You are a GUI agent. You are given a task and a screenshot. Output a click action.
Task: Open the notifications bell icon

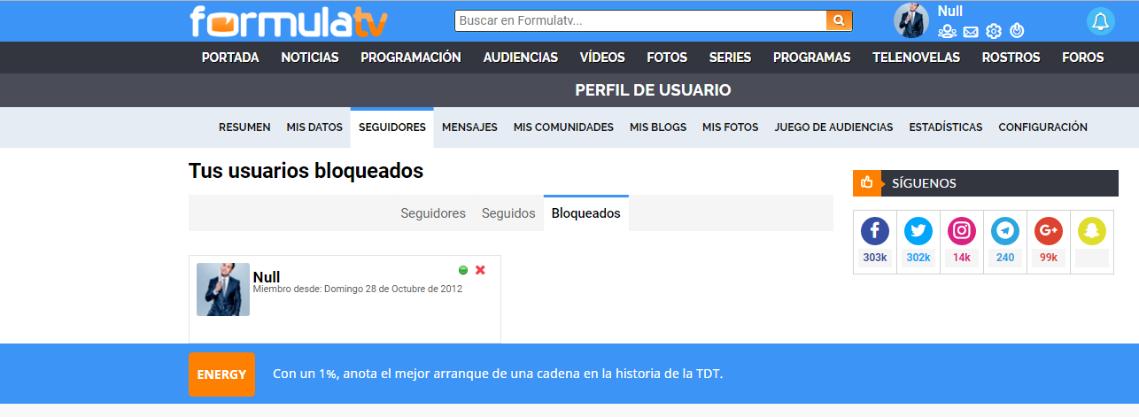pos(1101,21)
